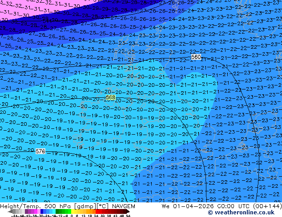Click the left arrow end of the color scale
Image resolution: width=282 pixels, height=217 pixels.
pos(10,211)
